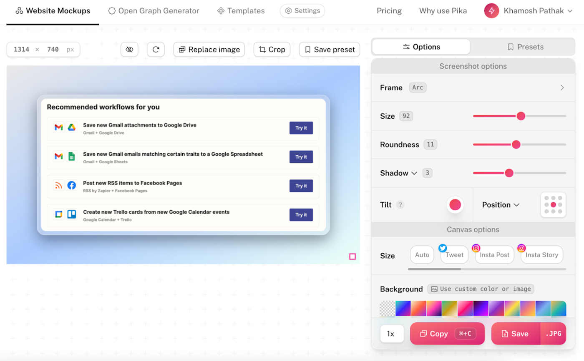Image resolution: width=584 pixels, height=361 pixels.
Task: Click the Gmail icon in first workflow row
Action: coord(58,127)
